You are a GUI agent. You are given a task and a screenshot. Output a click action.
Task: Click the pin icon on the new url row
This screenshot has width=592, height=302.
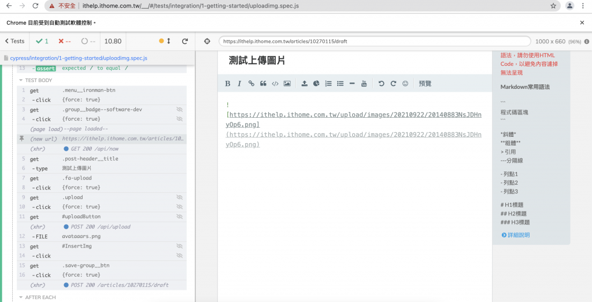[22, 139]
